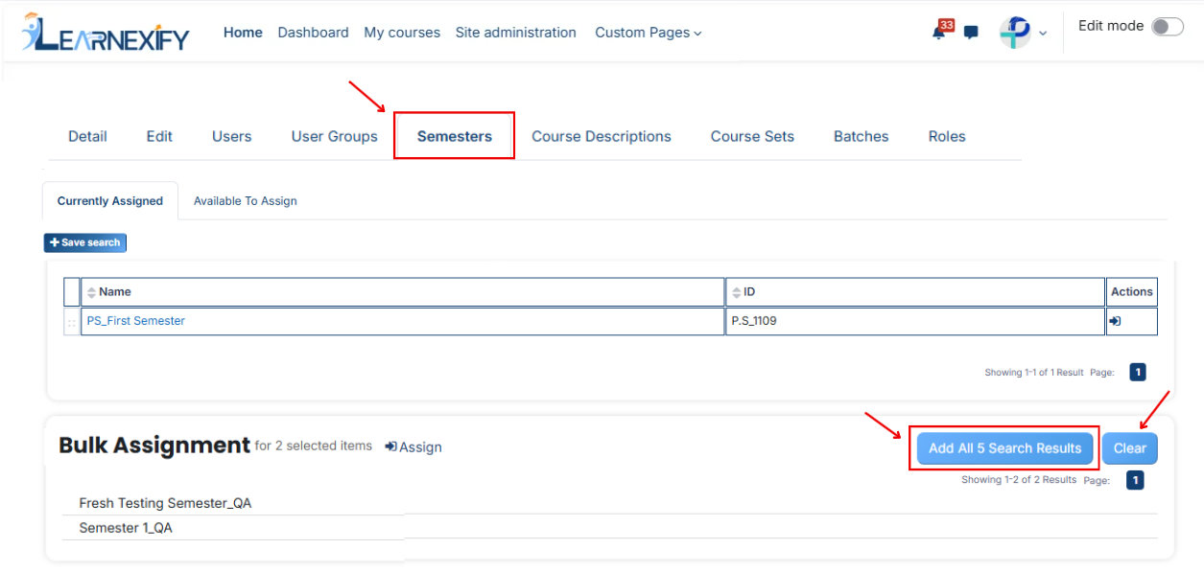
Task: Click page 1 in Bulk Assignment pagination
Action: tap(1135, 480)
